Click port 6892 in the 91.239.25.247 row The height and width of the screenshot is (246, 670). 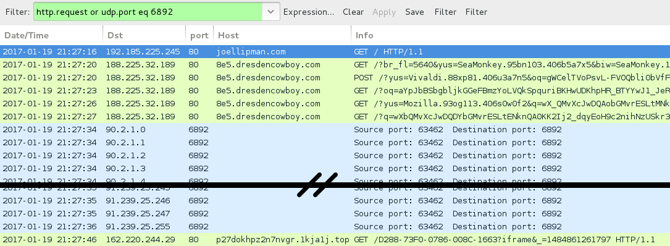coord(198,213)
